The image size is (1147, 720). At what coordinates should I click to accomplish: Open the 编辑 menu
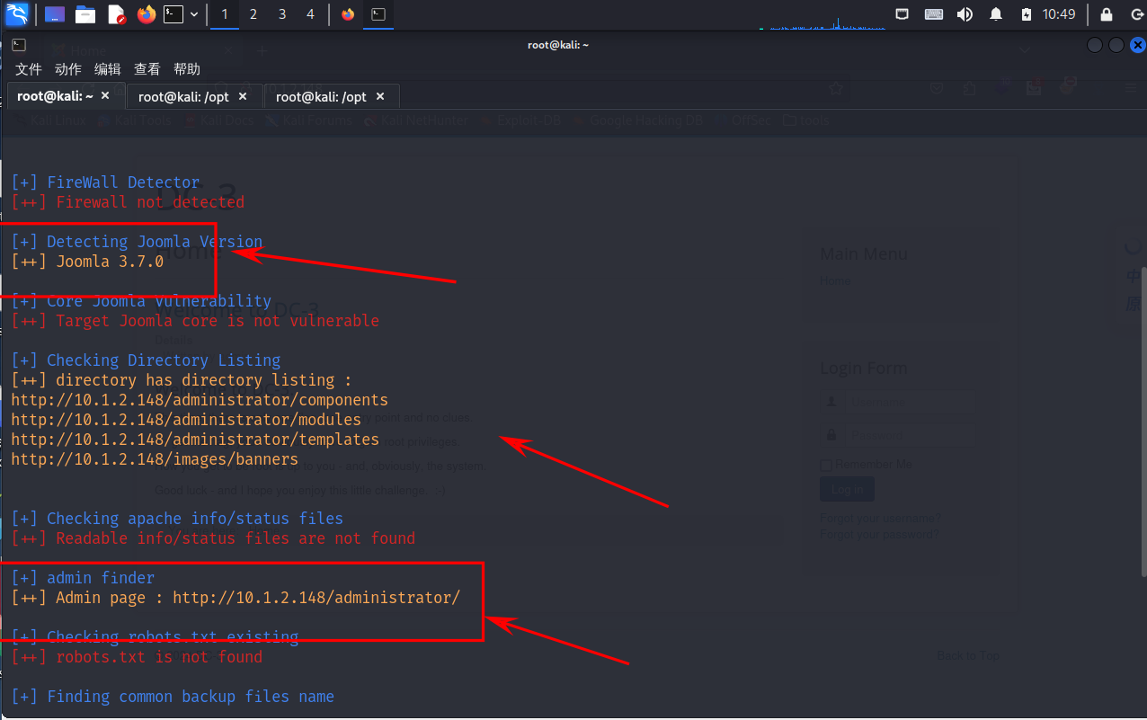click(x=108, y=69)
